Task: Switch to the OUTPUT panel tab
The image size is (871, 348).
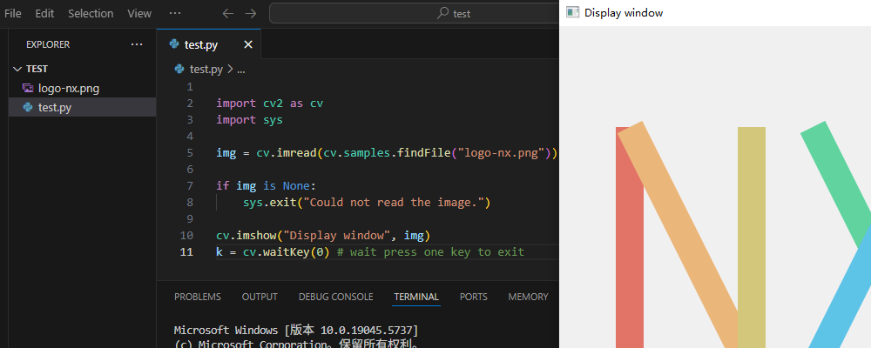Action: [x=260, y=297]
